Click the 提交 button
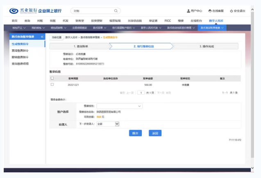Screen dimensions: 261x178 [135, 133]
